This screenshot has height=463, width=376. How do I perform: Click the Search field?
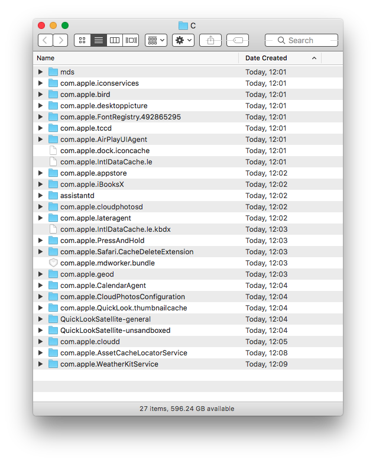(302, 40)
